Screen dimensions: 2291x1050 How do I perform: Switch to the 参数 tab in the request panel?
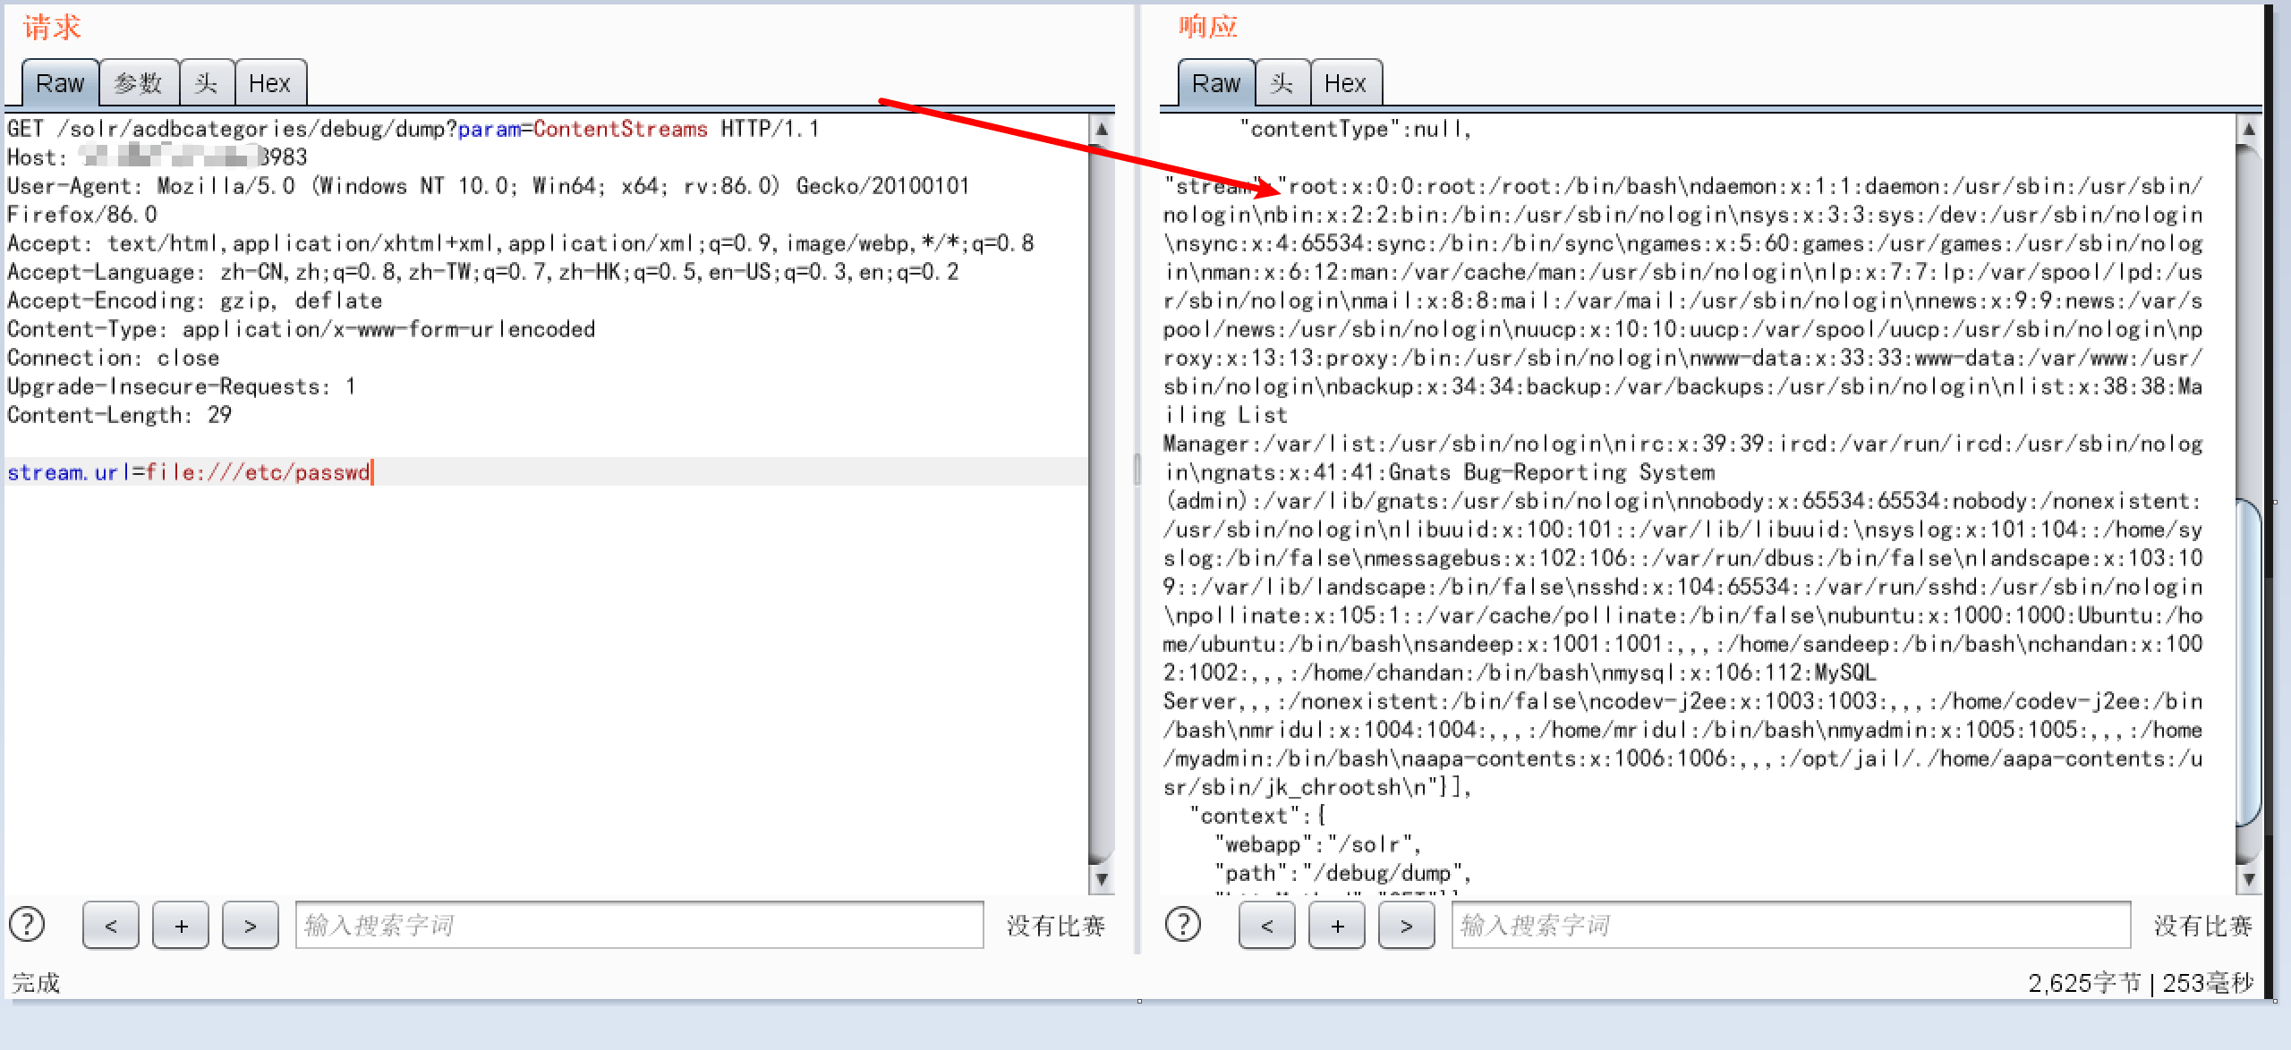(x=138, y=82)
